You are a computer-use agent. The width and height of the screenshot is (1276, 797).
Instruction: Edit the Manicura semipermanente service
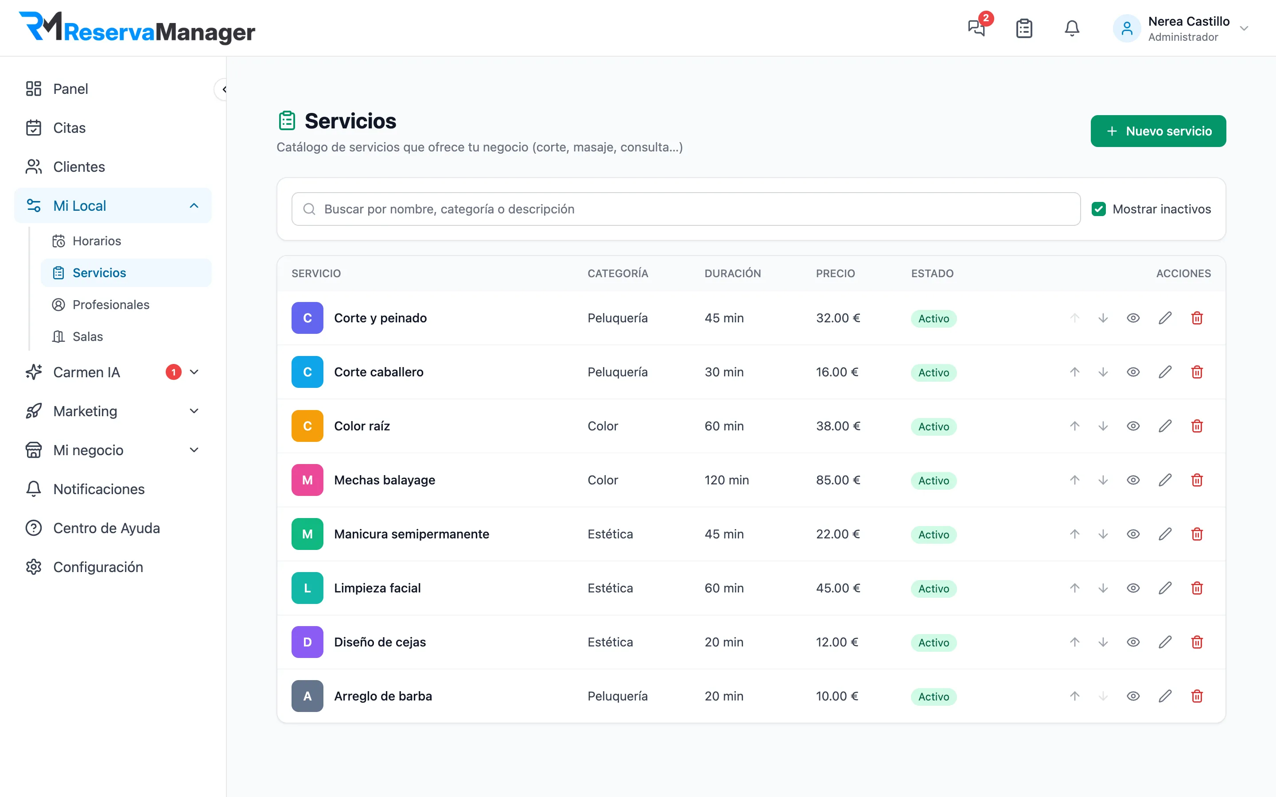point(1165,534)
